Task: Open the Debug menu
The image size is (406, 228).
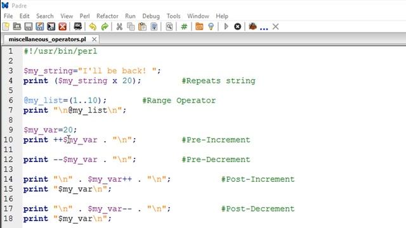Action: (151, 16)
